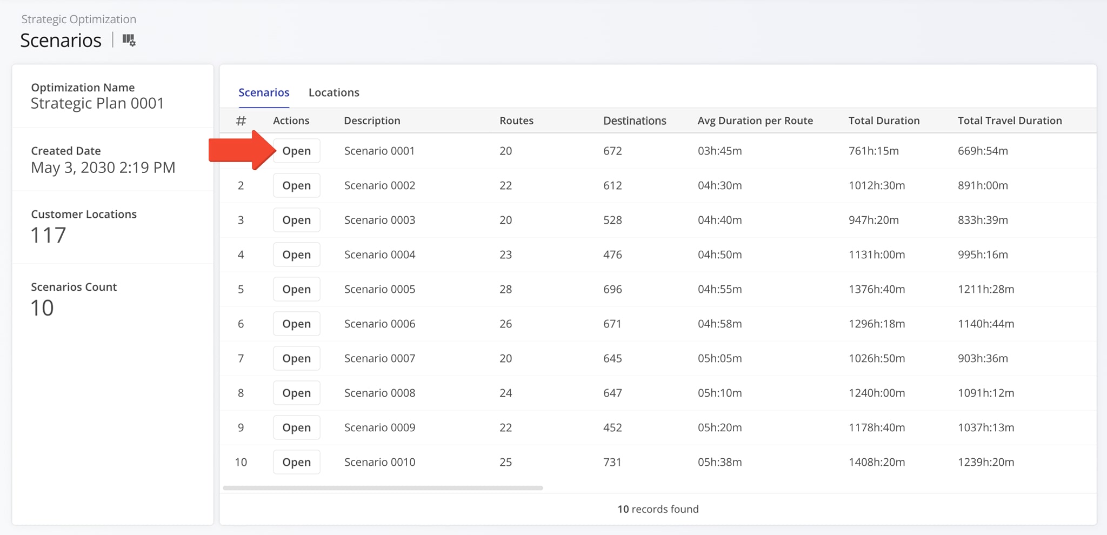Sort by the Total Duration column header
Image resolution: width=1107 pixels, height=535 pixels.
[x=884, y=121]
